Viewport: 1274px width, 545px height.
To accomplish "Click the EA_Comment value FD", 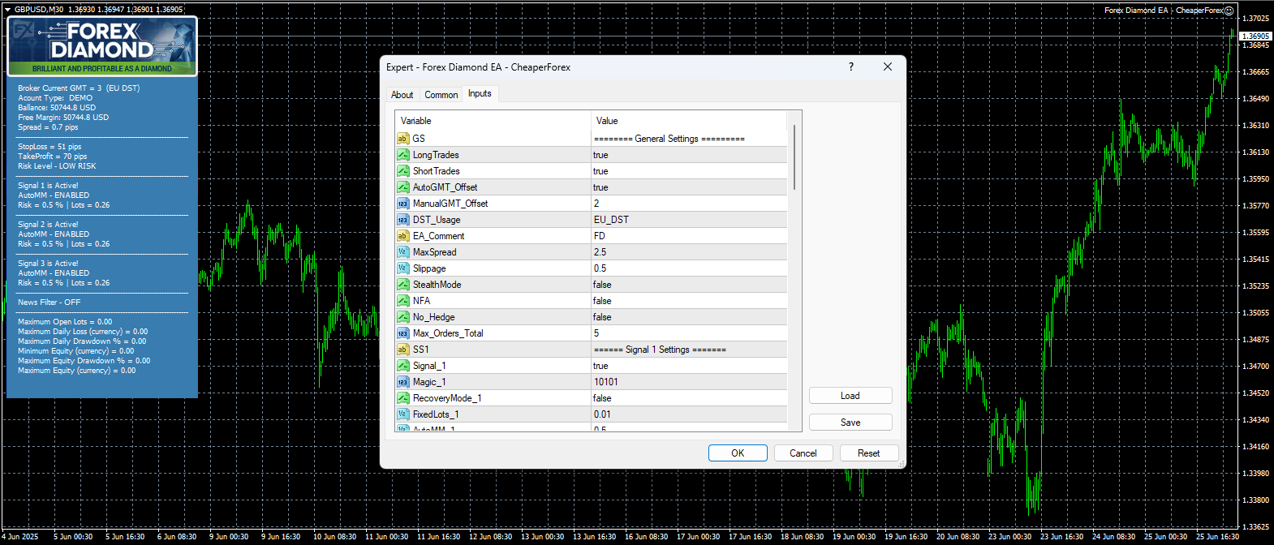I will (600, 236).
